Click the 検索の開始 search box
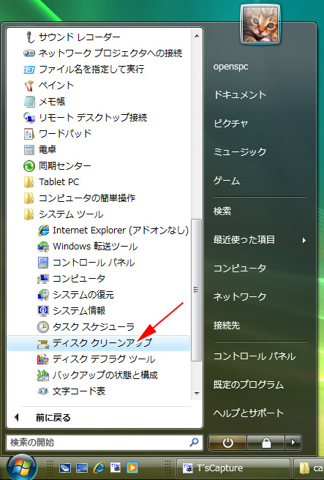 105,442
